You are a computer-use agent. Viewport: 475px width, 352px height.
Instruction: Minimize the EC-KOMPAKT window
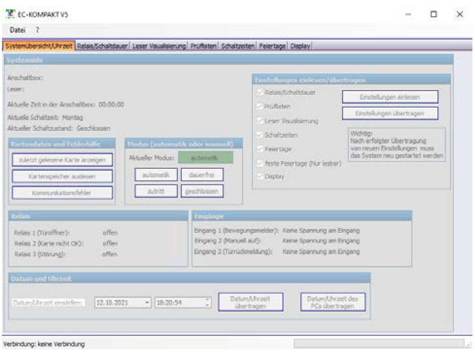click(x=408, y=14)
